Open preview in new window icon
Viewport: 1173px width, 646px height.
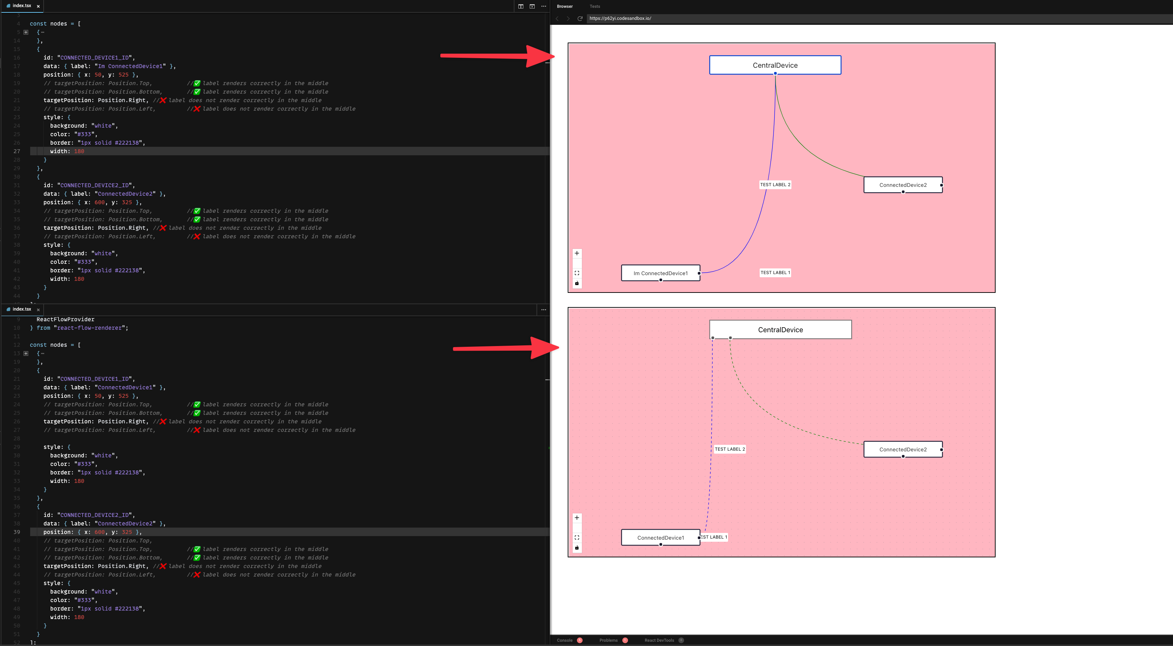pos(532,7)
